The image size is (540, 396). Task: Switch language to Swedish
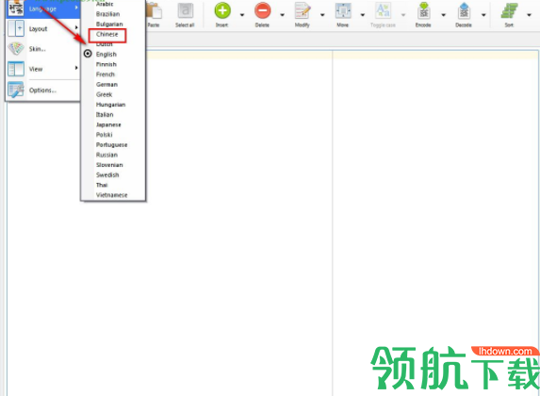click(x=107, y=175)
